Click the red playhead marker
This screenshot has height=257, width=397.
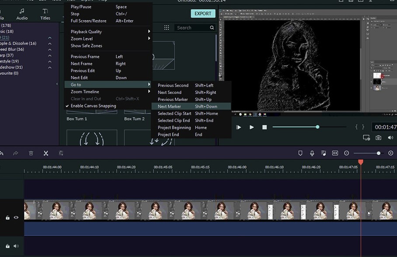361,162
